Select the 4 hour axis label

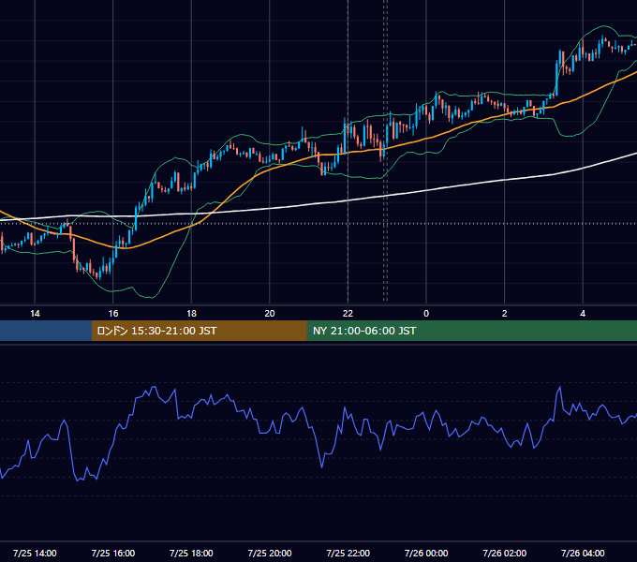click(x=583, y=314)
